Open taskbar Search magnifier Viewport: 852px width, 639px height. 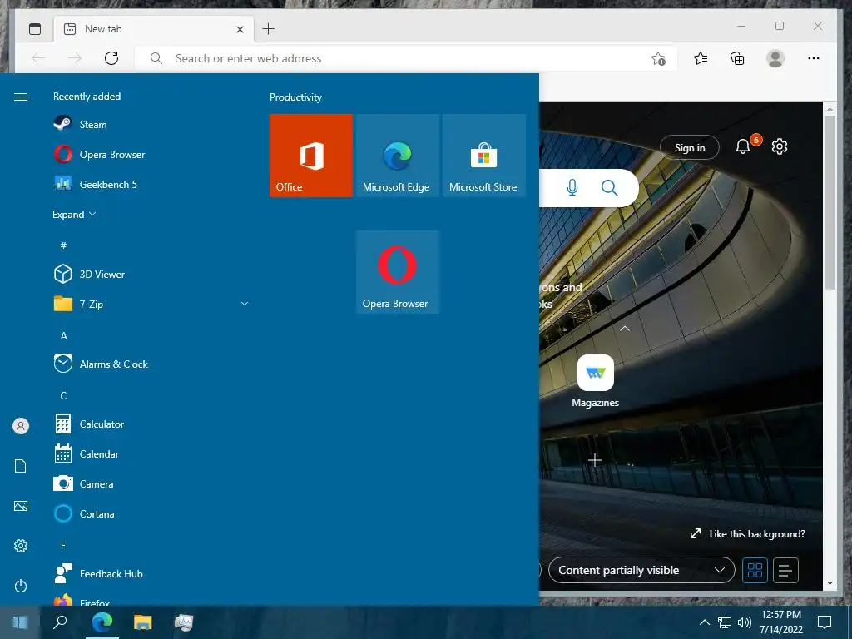pyautogui.click(x=60, y=622)
